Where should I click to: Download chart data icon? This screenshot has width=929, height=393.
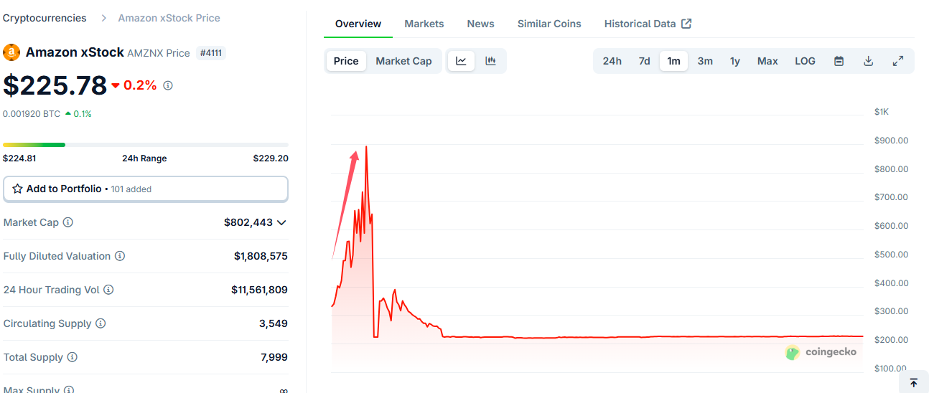click(x=868, y=61)
